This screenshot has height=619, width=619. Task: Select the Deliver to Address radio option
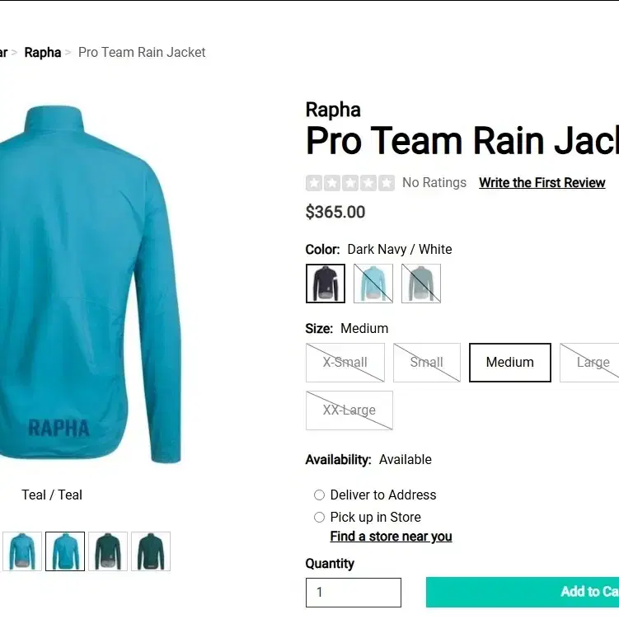click(319, 495)
